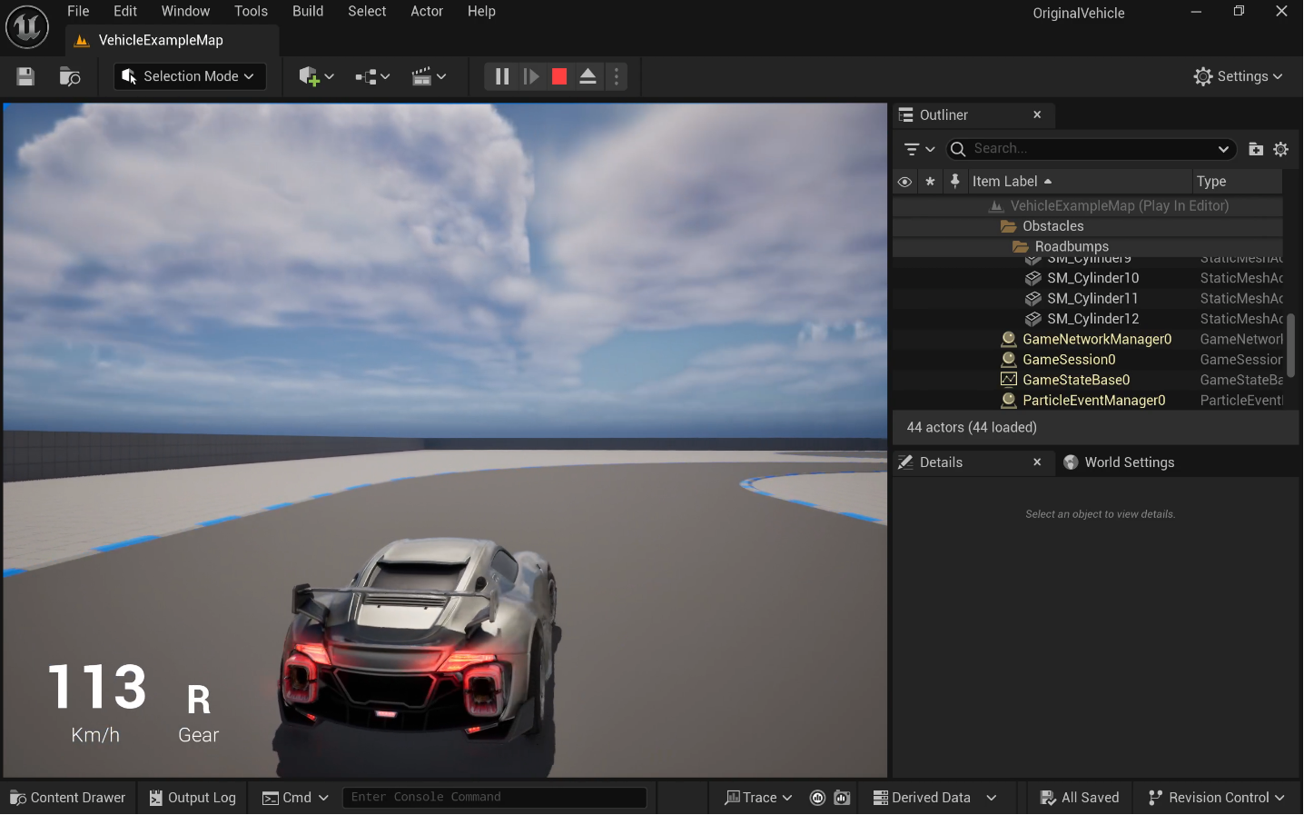Expand the Outliner search history dropdown arrow

[x=1223, y=149]
